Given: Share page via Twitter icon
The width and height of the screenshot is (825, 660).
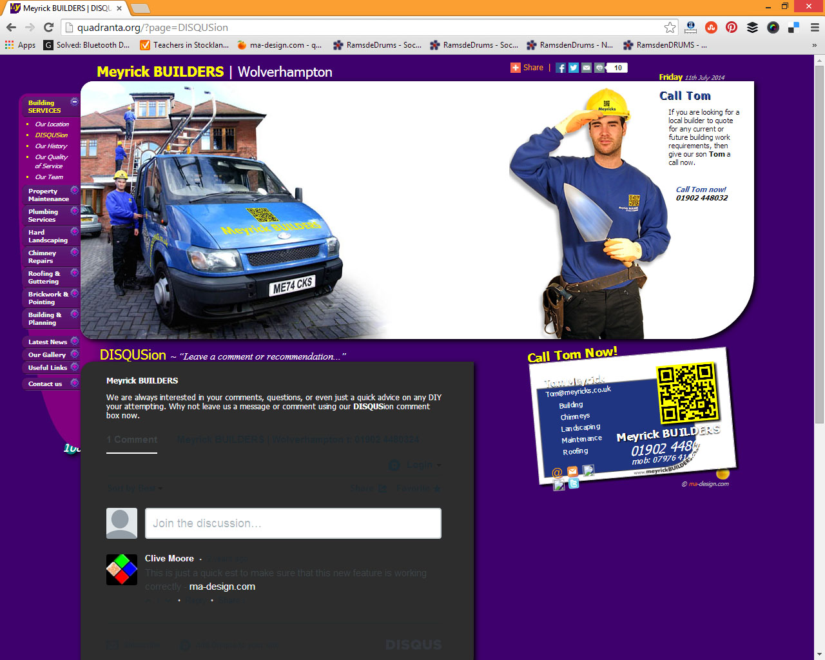Looking at the screenshot, I should tap(574, 68).
